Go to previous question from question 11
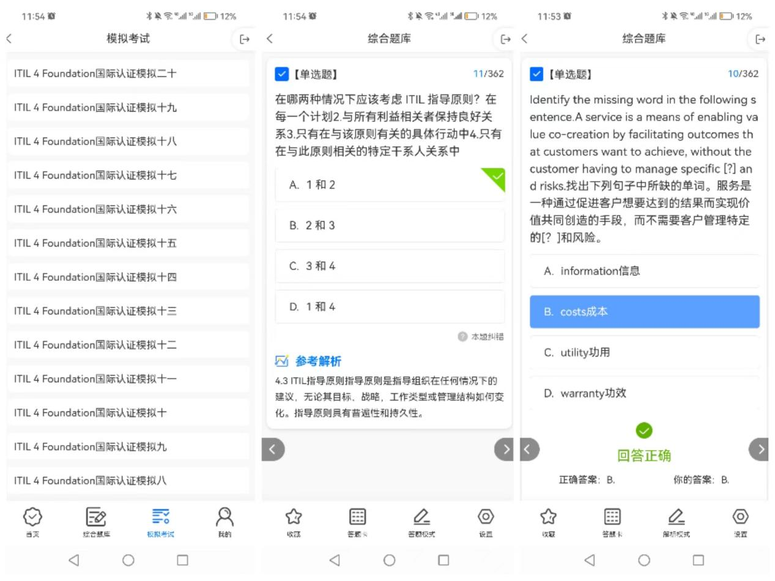Viewport: 775px width, 581px height. (x=273, y=450)
